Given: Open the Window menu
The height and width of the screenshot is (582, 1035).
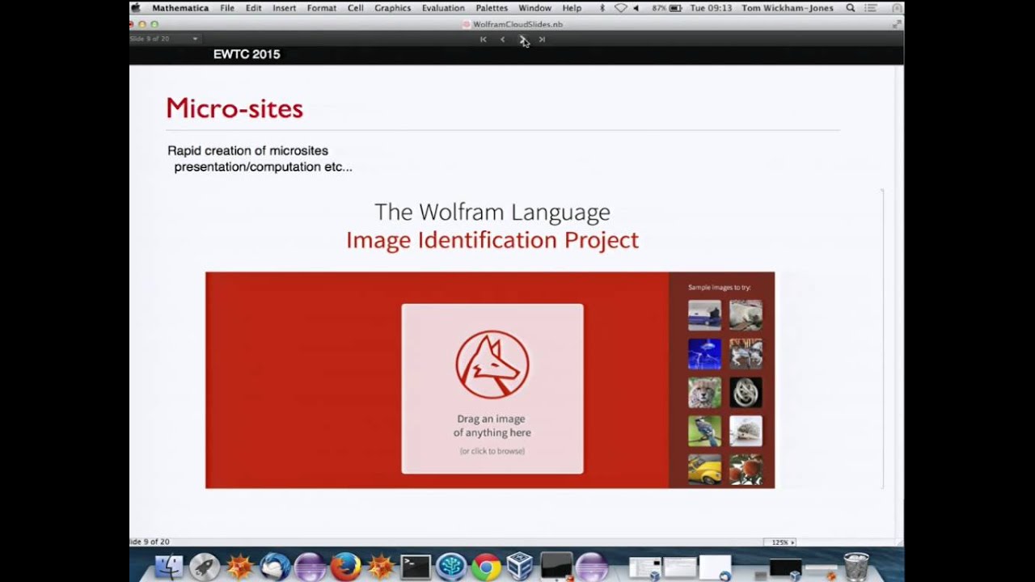Looking at the screenshot, I should tap(535, 8).
